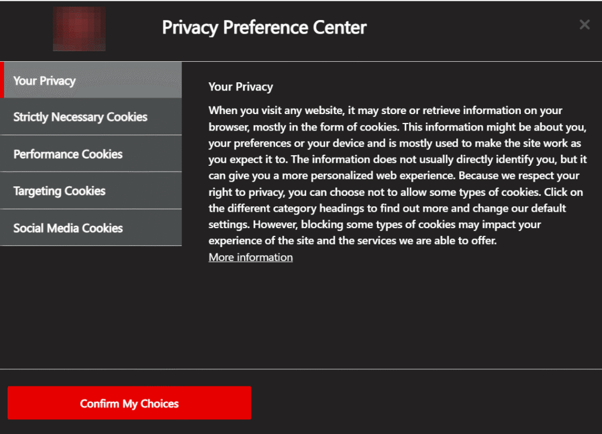The height and width of the screenshot is (434, 602).
Task: Click the blurred red company logo
Action: [79, 29]
